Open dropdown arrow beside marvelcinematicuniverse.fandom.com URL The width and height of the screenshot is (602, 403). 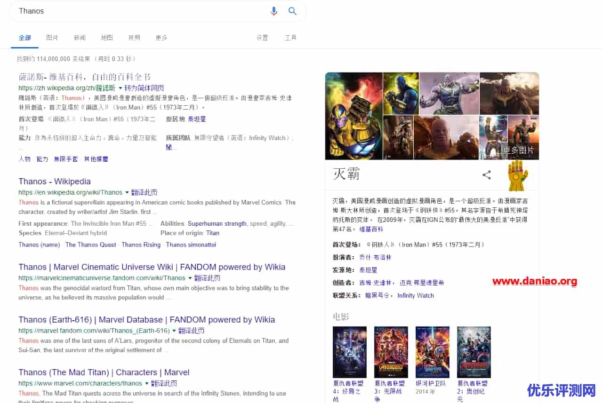pos(190,278)
